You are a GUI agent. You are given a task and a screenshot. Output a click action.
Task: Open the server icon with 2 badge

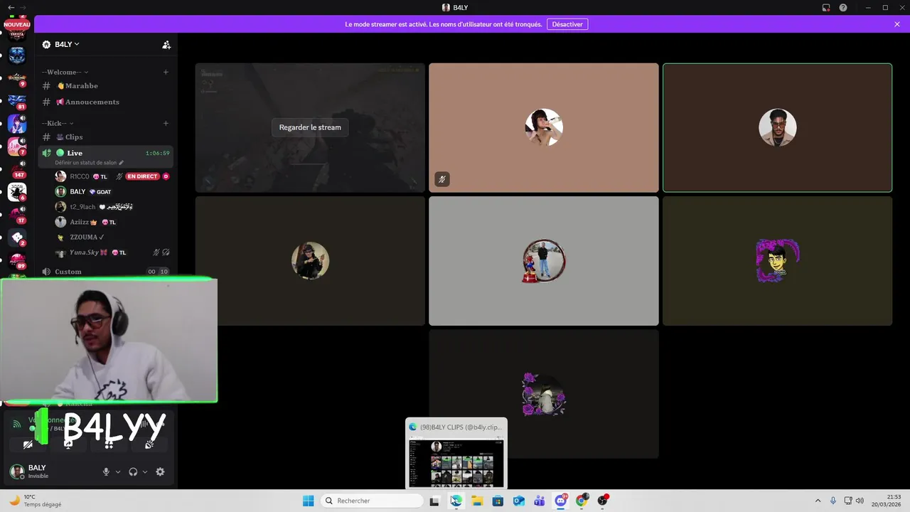click(x=17, y=237)
